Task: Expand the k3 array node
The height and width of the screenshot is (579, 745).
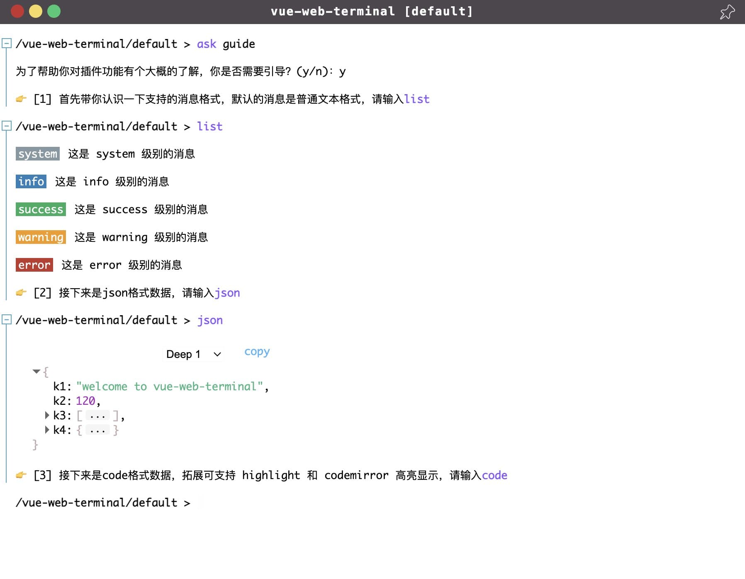Action: pyautogui.click(x=47, y=415)
